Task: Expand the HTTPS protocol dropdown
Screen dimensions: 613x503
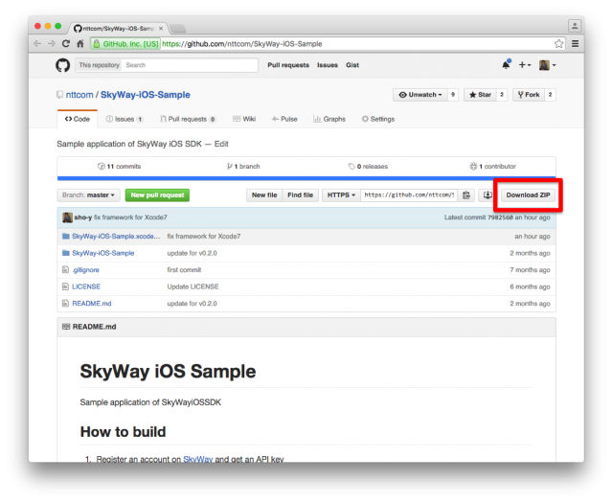Action: pos(340,195)
